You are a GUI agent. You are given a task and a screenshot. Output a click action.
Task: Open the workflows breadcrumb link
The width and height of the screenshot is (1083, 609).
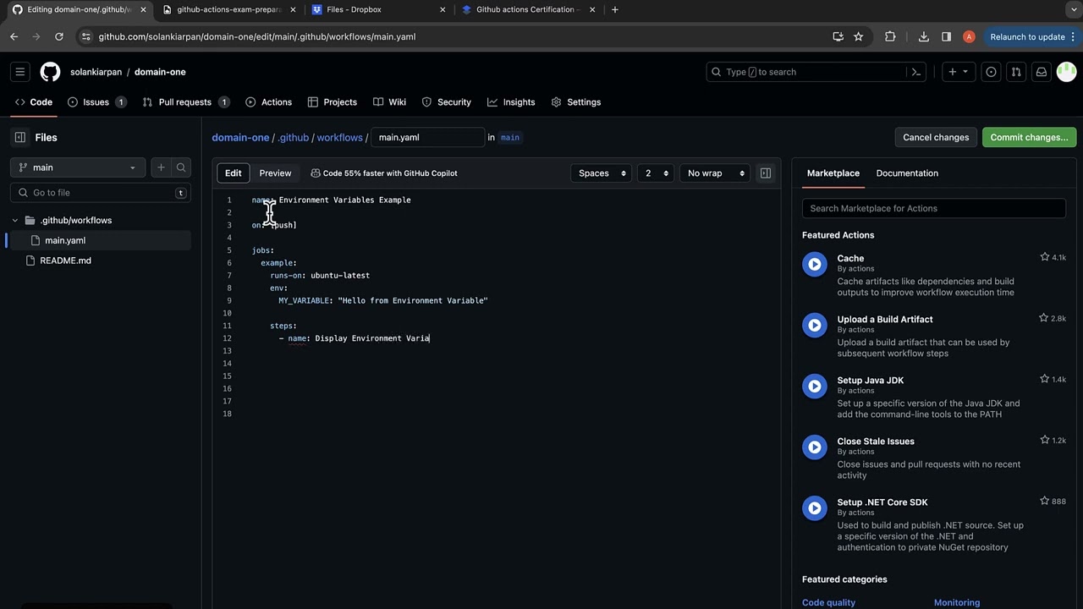tap(339, 137)
